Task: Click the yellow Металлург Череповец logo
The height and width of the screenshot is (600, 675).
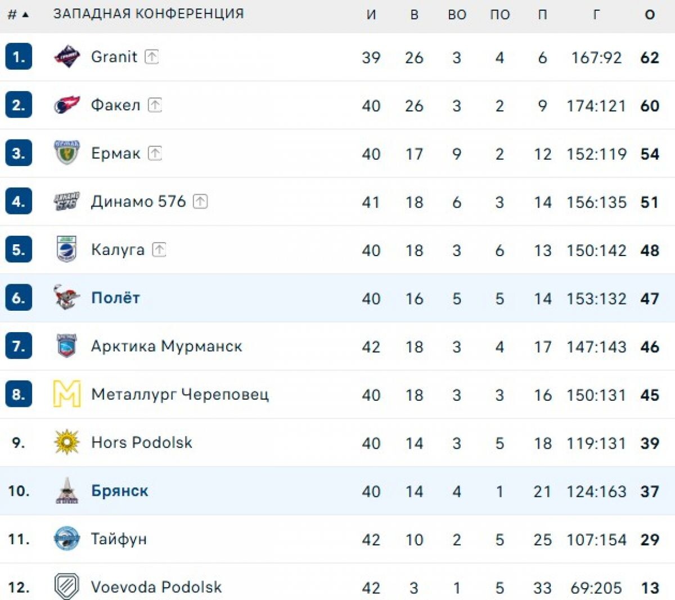Action: (67, 394)
